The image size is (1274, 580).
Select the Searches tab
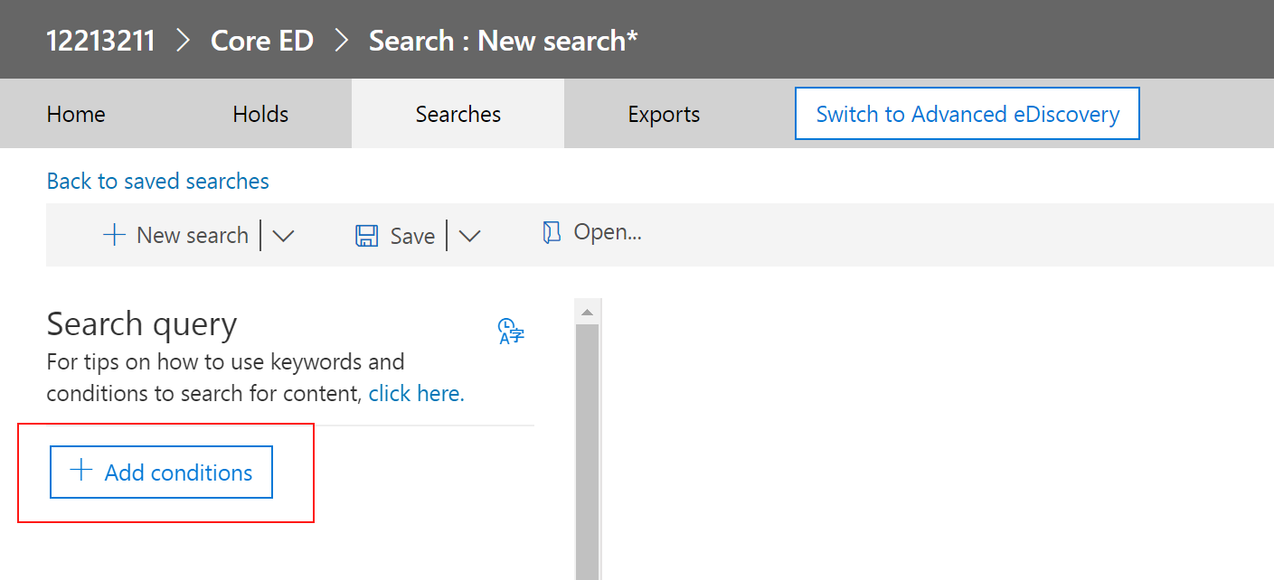458,113
